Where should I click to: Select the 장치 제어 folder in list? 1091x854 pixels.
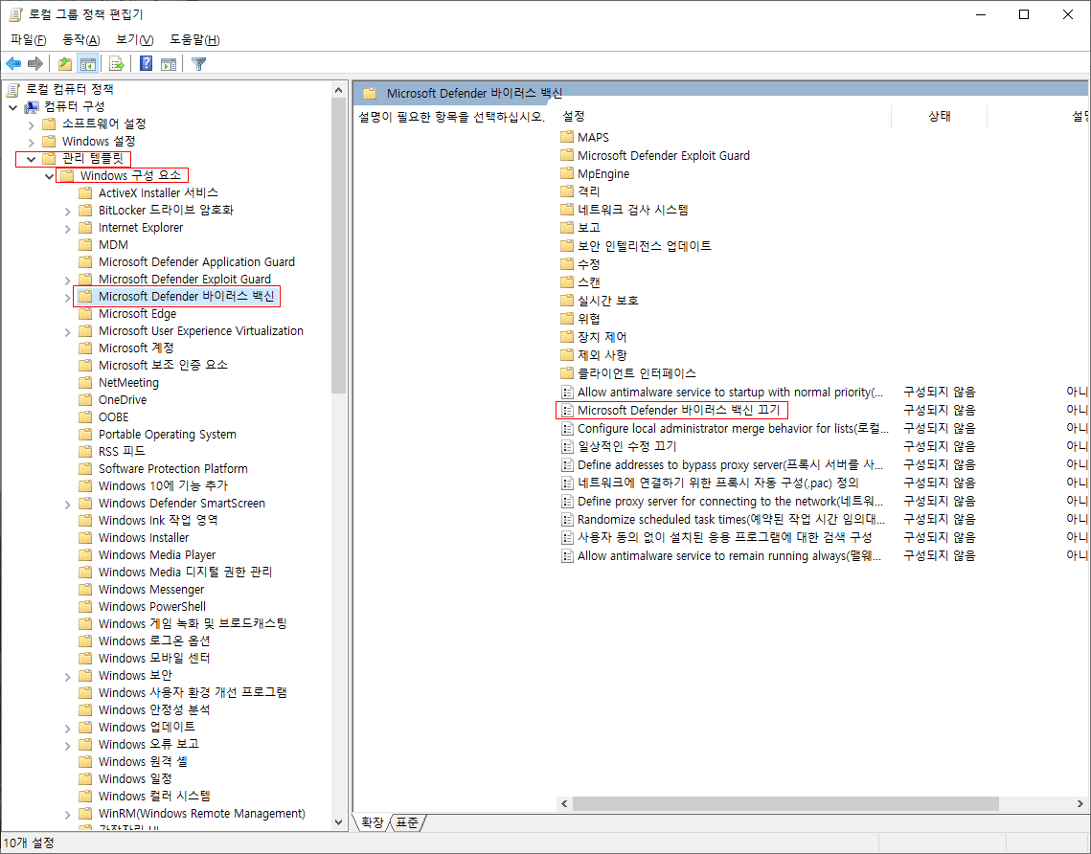pyautogui.click(x=602, y=337)
